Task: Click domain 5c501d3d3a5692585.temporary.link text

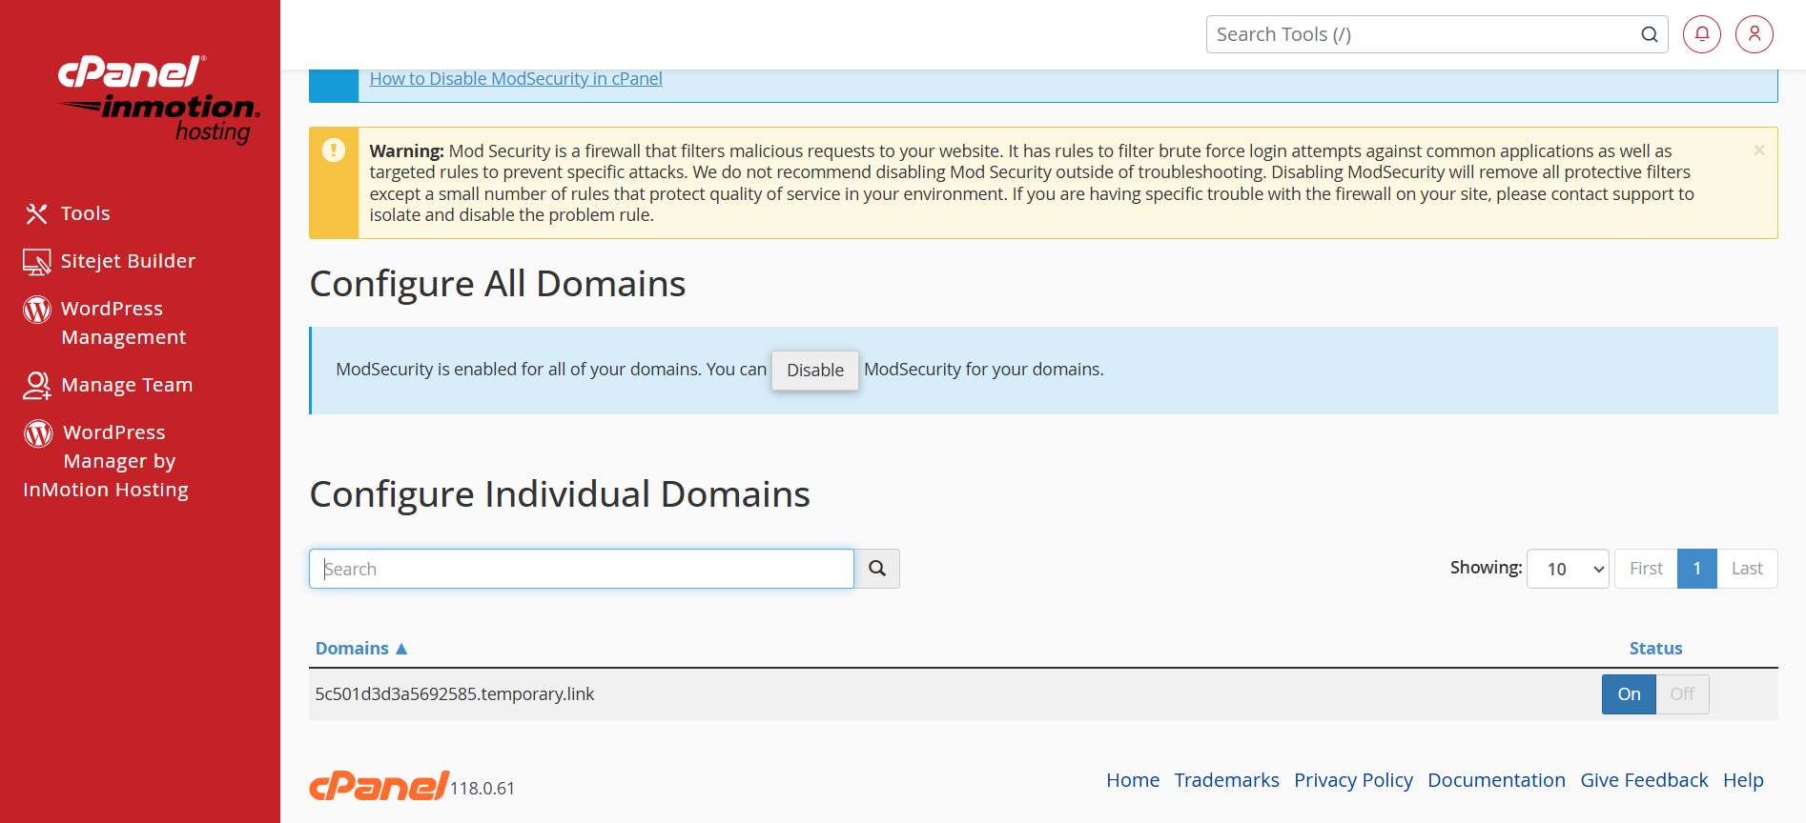Action: (x=455, y=694)
